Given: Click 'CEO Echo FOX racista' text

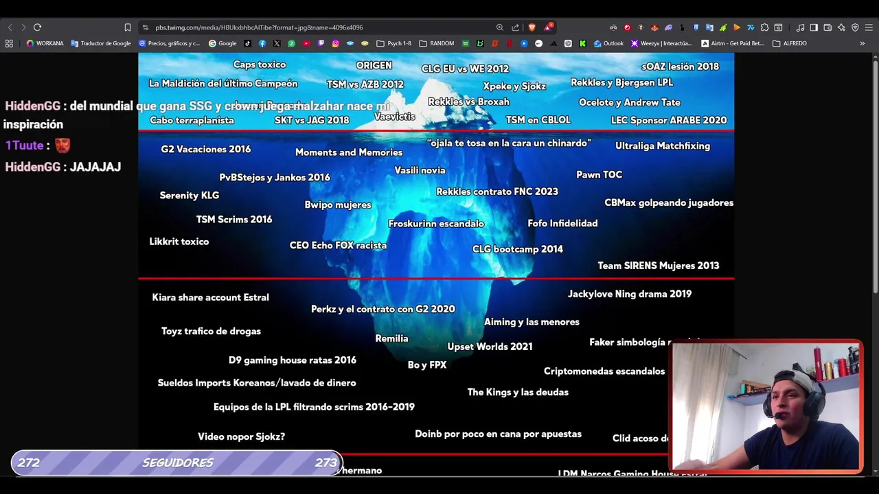Looking at the screenshot, I should tap(338, 245).
